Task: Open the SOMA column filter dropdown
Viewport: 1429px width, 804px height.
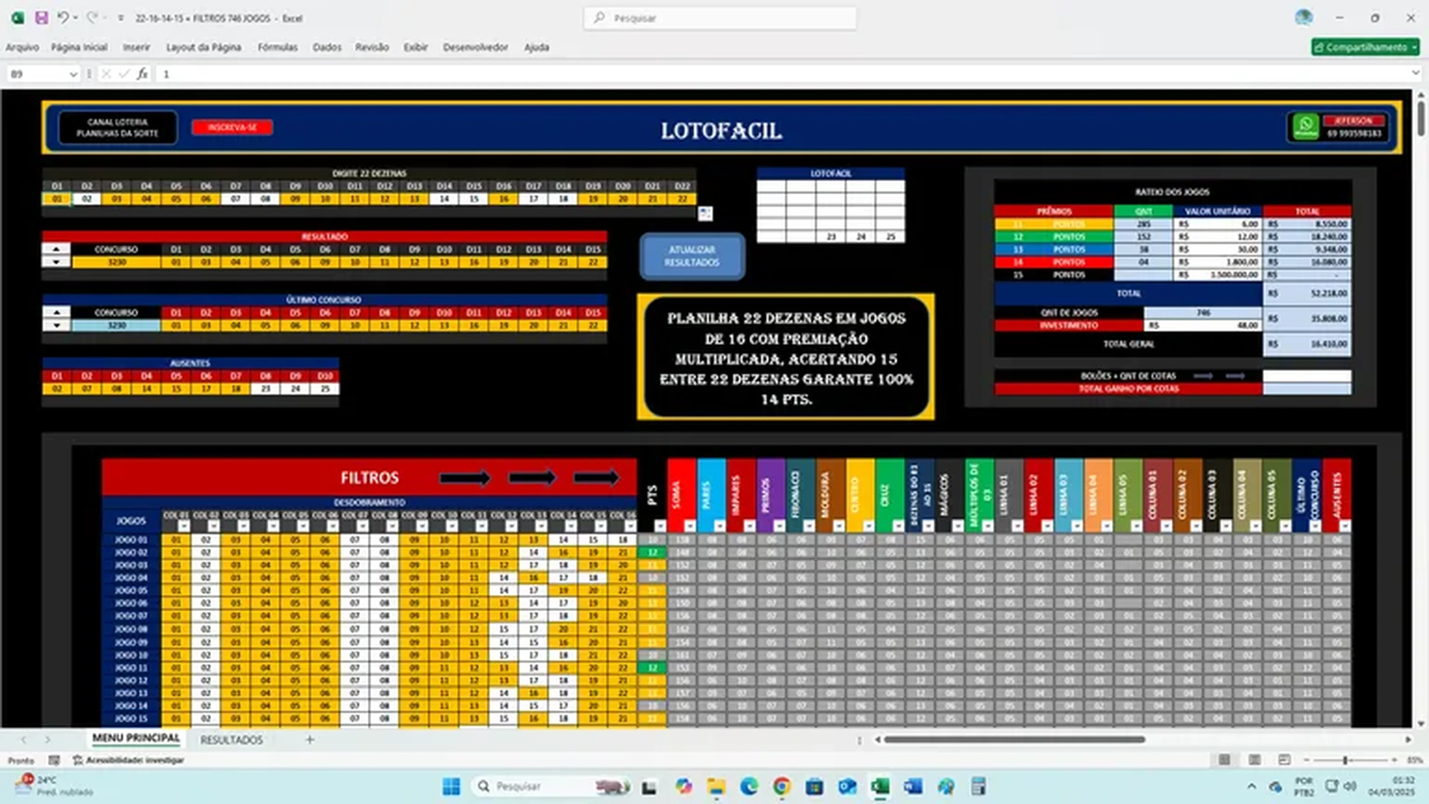Action: pos(690,526)
